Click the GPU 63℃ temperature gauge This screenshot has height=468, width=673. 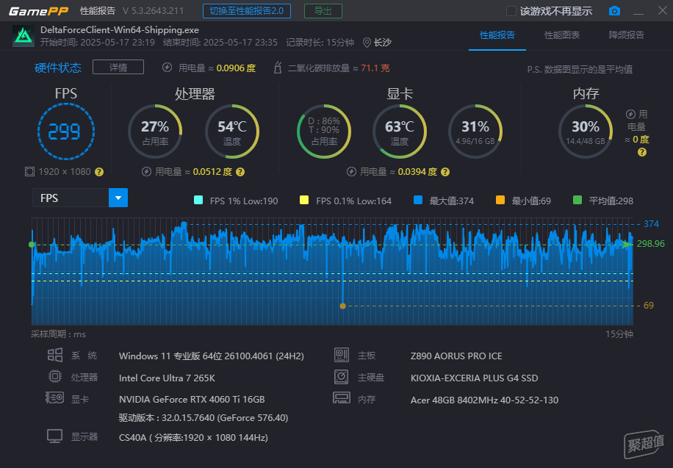[x=399, y=132]
